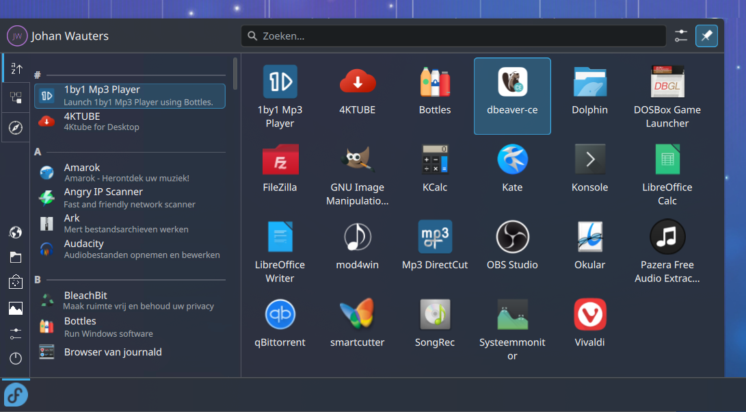
Task: Switch to the alphabetical A-Z sort tab
Action: [16, 68]
